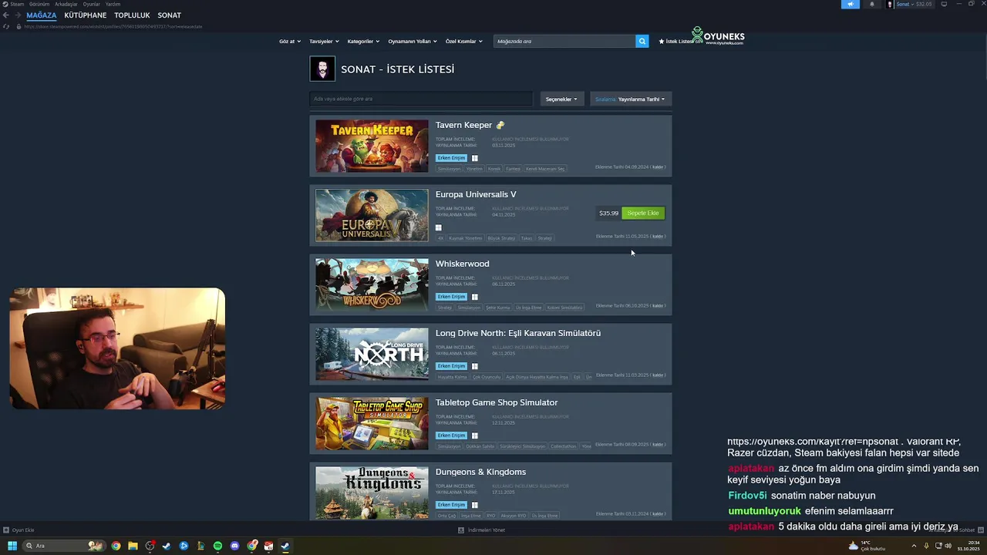The image size is (987, 555).
Task: Click the wishlist name or tag filter field
Action: click(x=421, y=99)
